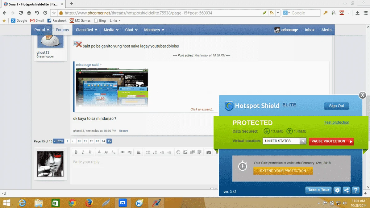The height and width of the screenshot is (208, 370).
Task: Open a new browser tab
Action: (x=72, y=3)
